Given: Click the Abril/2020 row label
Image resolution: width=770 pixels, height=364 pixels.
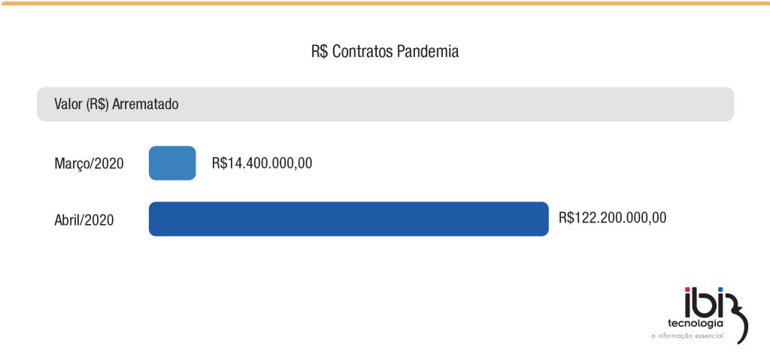Looking at the screenshot, I should (84, 220).
